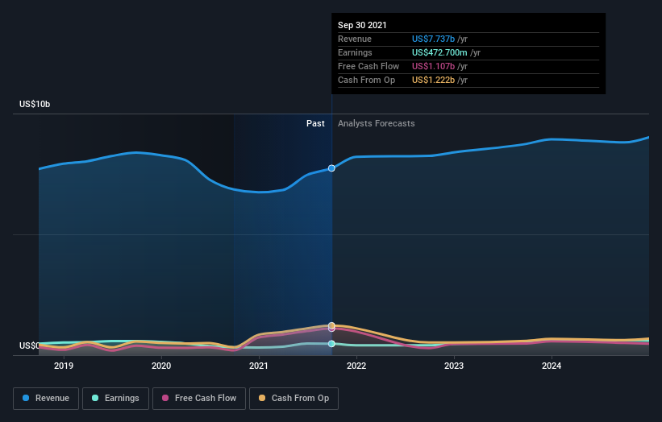Click the Revenue label in tooltip

tap(355, 39)
